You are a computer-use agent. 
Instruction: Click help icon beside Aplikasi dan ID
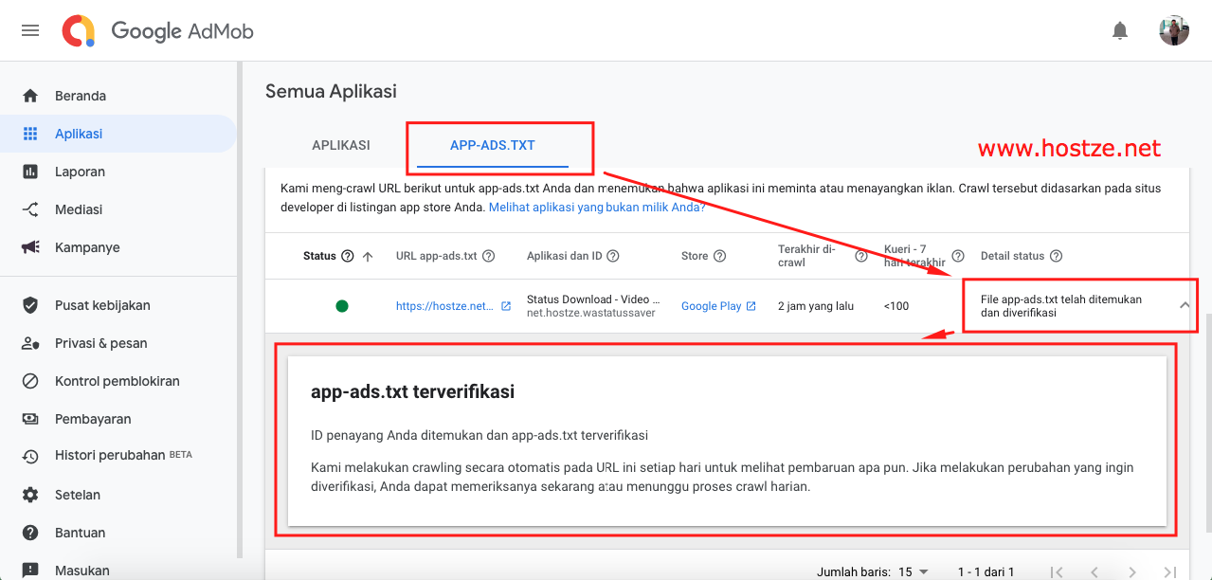[613, 256]
